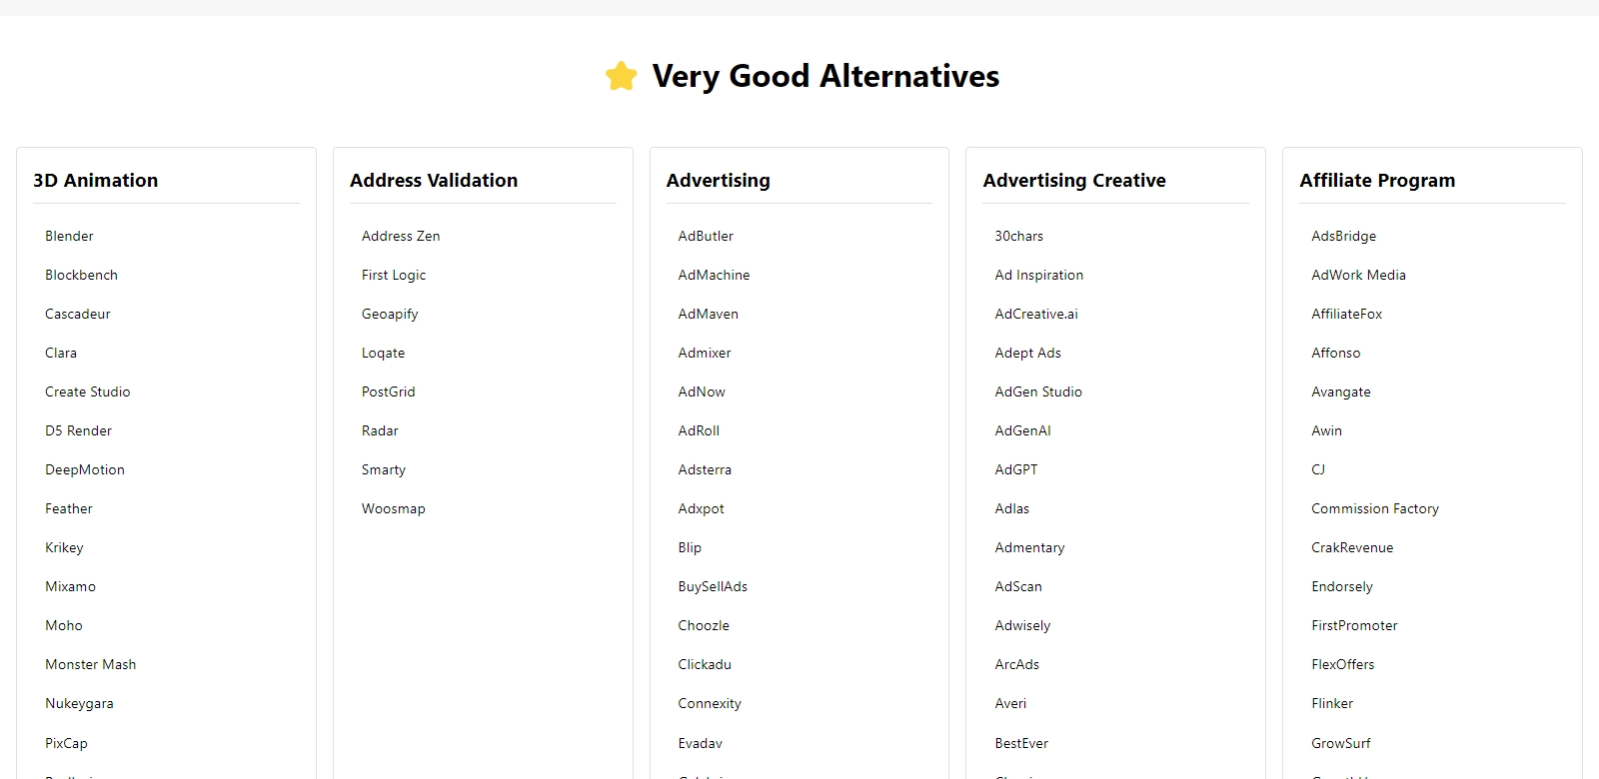Open Commission Factory in Affiliate Program
Screen dimensions: 1599x779
[x=1374, y=508]
